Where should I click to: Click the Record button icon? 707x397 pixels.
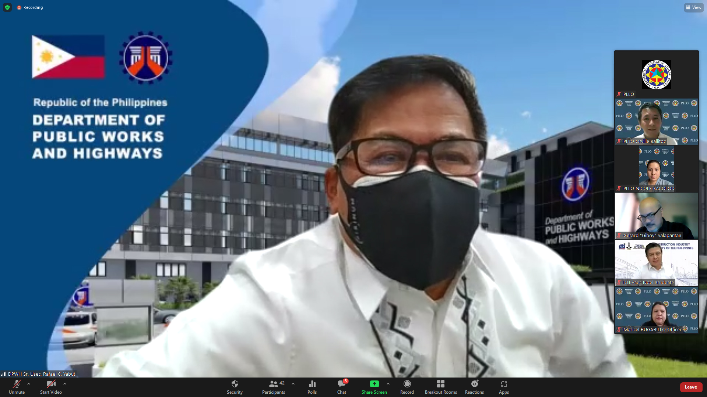pos(407,384)
